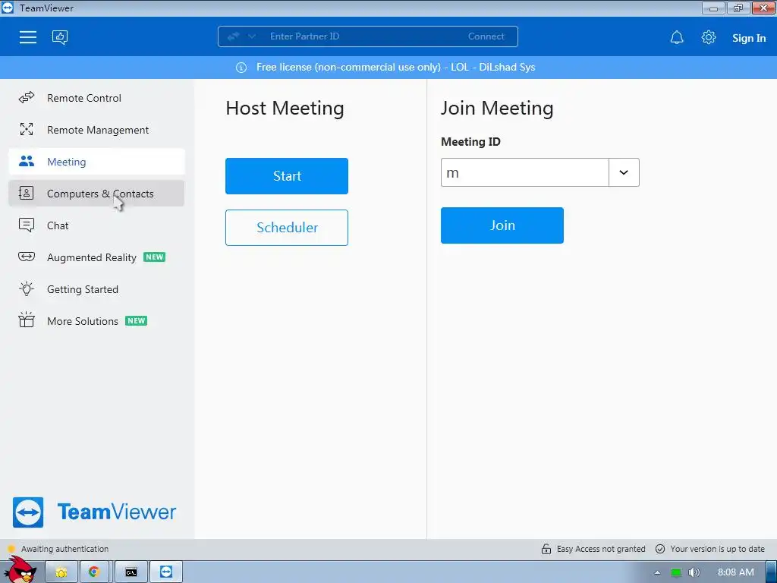Image resolution: width=777 pixels, height=583 pixels.
Task: Click the taskbar clock showing 8:08 AM
Action: 736,572
